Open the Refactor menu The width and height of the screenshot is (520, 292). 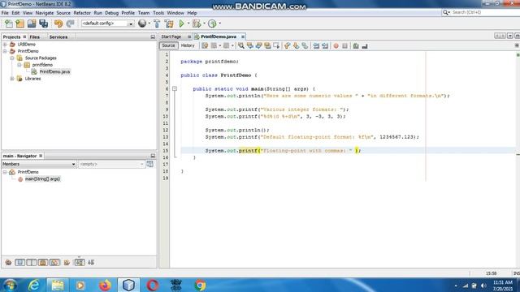coord(82,13)
